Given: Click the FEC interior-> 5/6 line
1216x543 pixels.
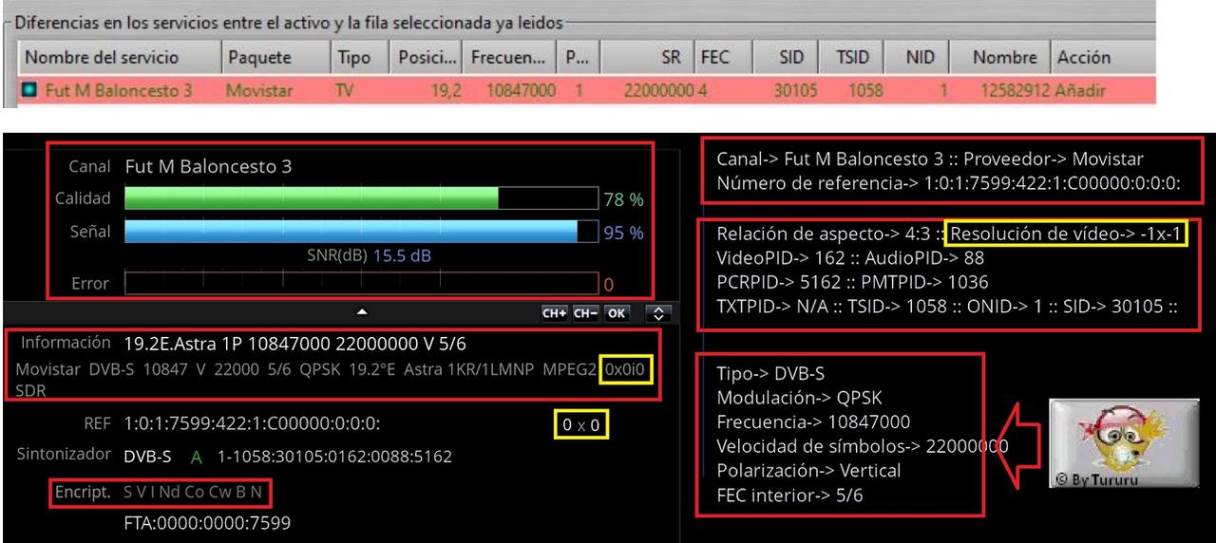Looking at the screenshot, I should click(x=789, y=495).
